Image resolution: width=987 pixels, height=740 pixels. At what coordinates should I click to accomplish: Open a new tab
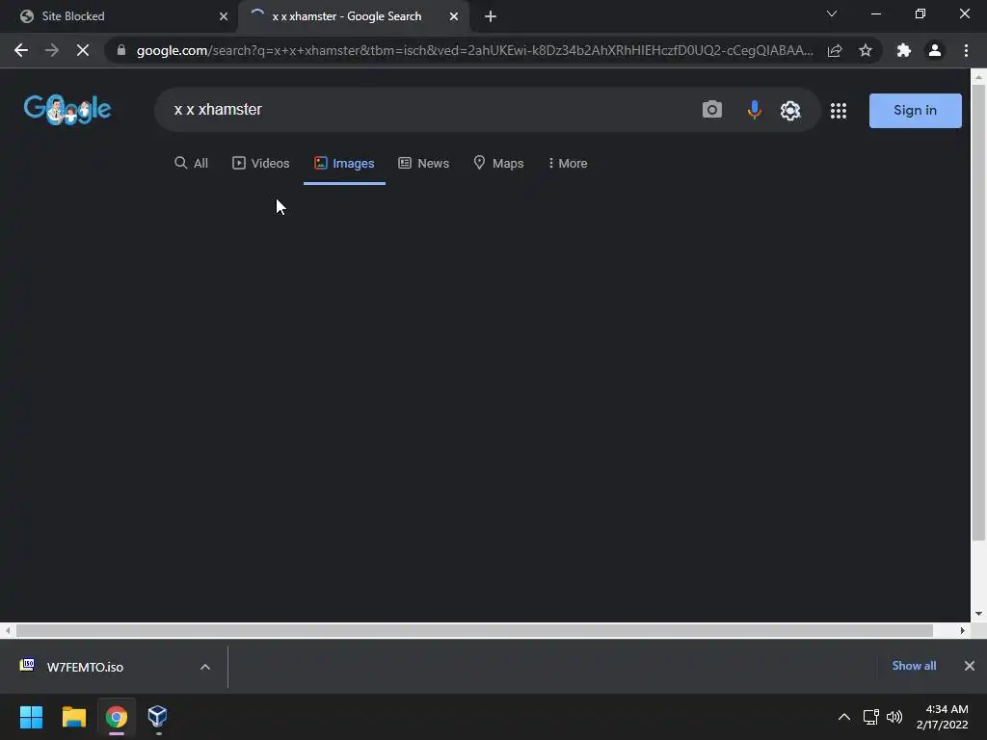(x=491, y=16)
